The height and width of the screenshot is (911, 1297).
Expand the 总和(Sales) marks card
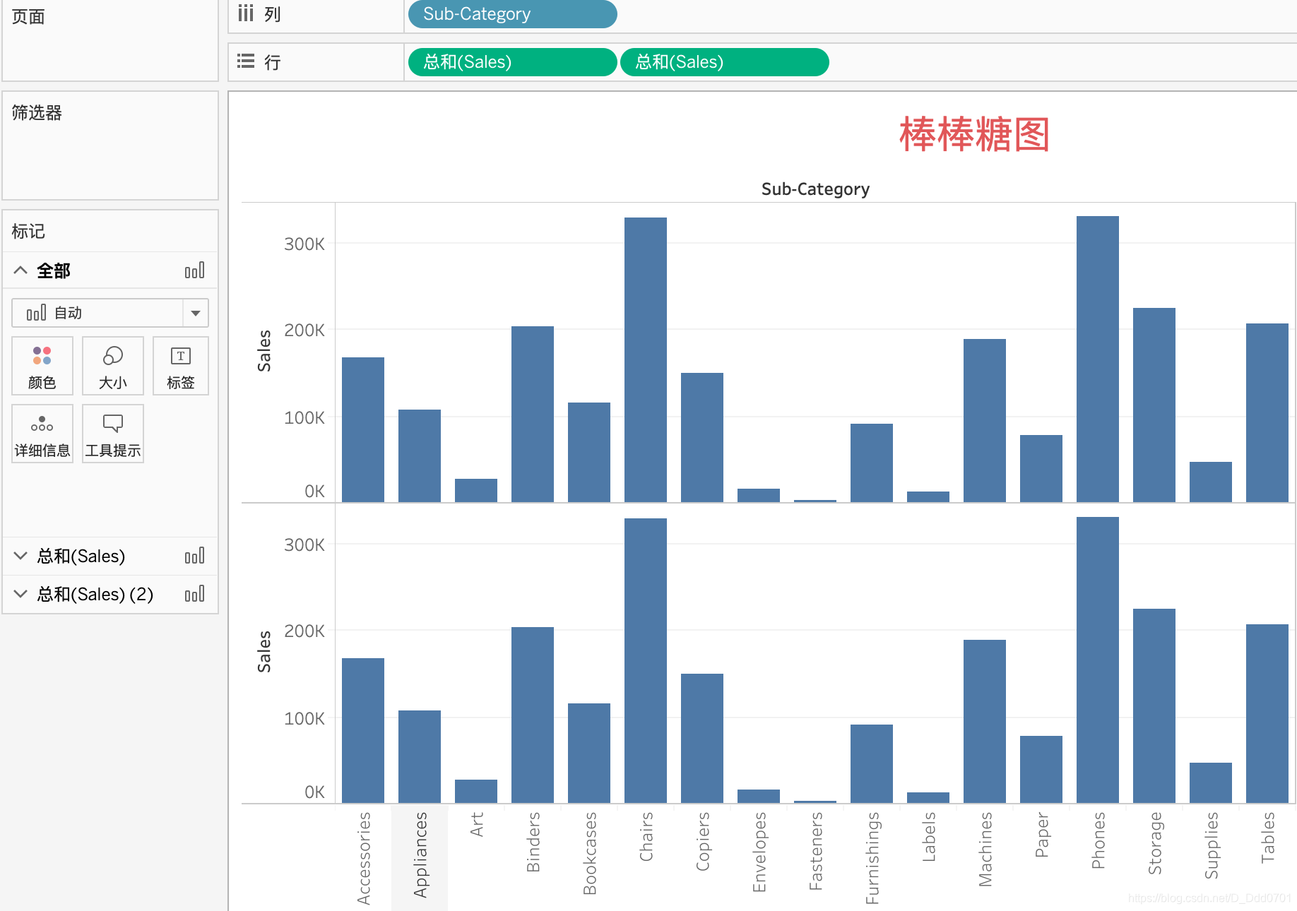pos(20,556)
